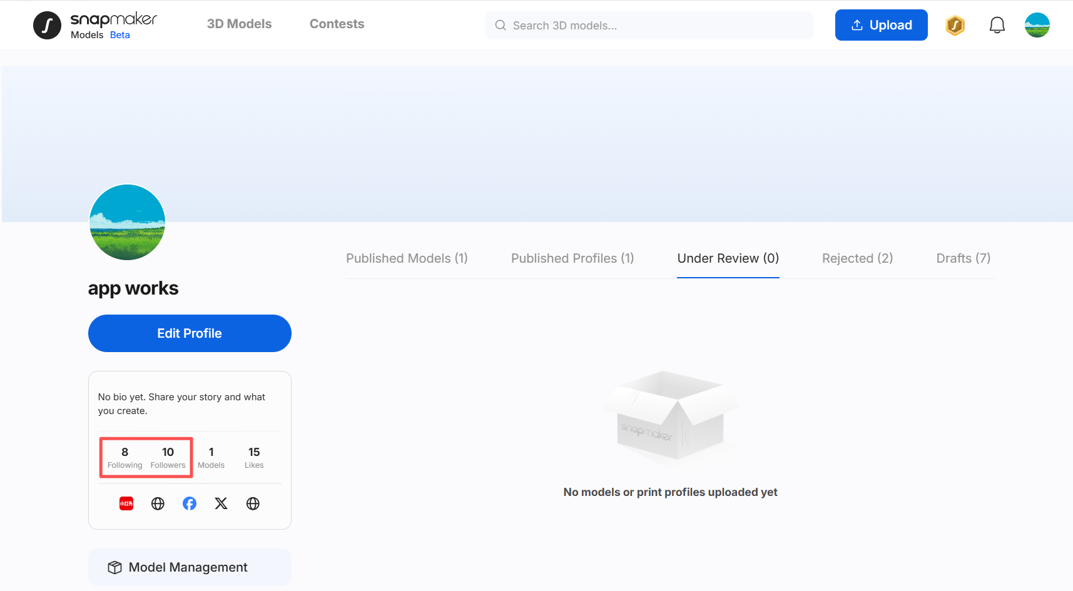Click the Snapmaker logo icon

pos(47,25)
